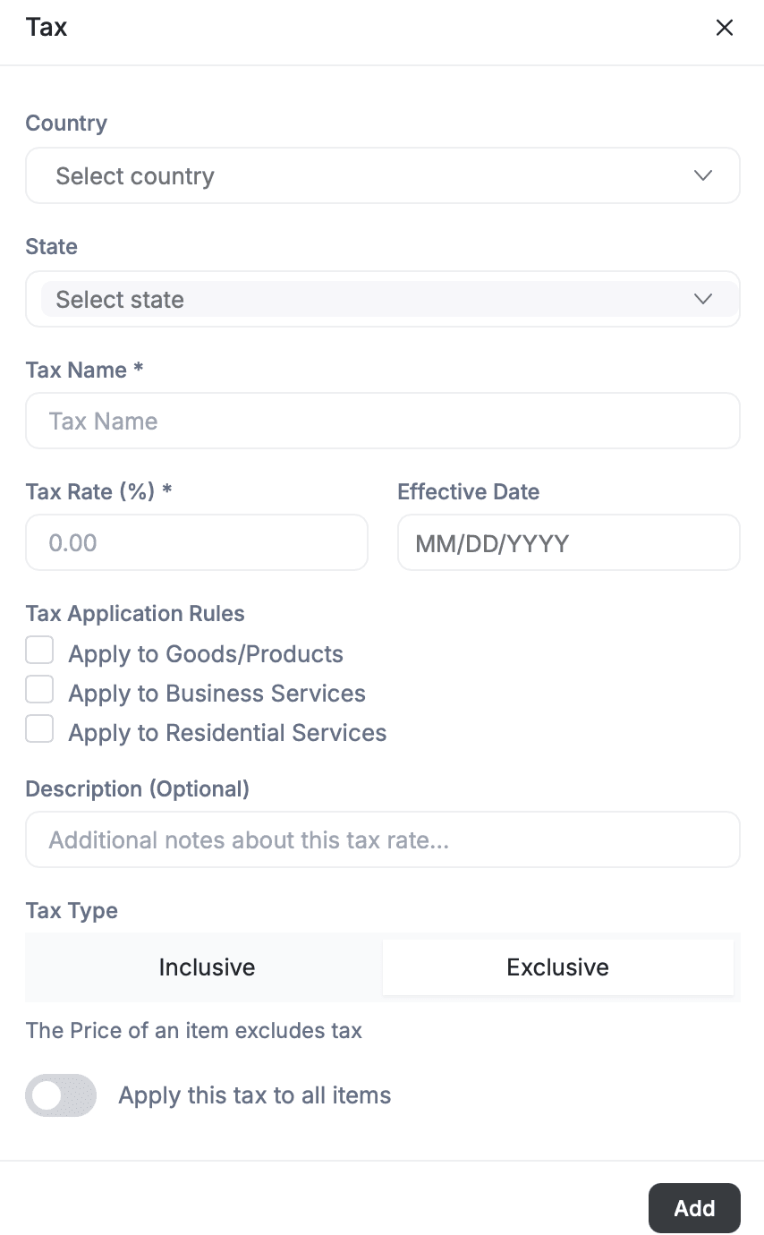Switch to the Inclusive tax type

[207, 967]
